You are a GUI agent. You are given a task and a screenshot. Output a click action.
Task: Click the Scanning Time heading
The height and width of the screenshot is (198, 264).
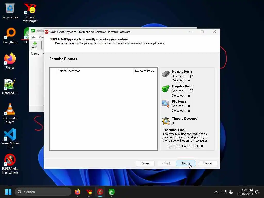[174, 130]
